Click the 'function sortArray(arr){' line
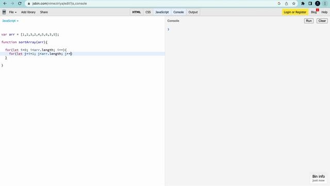 [x=24, y=42]
